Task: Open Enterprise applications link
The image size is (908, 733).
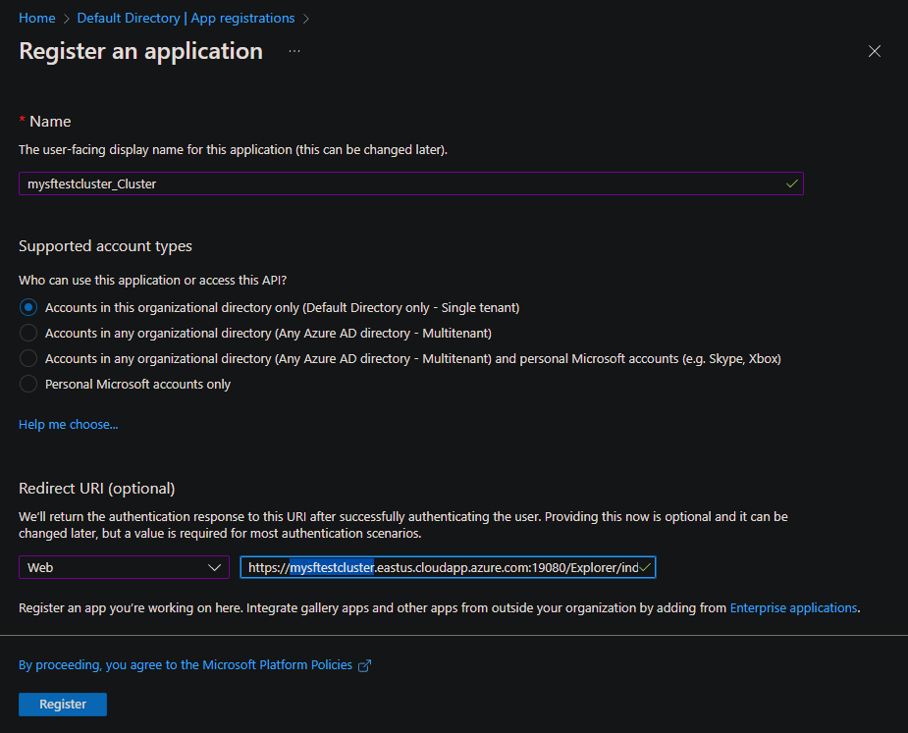Action: (793, 607)
